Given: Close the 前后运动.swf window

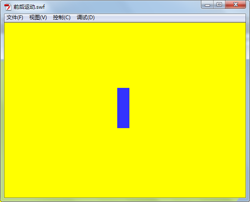Looking at the screenshot, I should (236, 4).
